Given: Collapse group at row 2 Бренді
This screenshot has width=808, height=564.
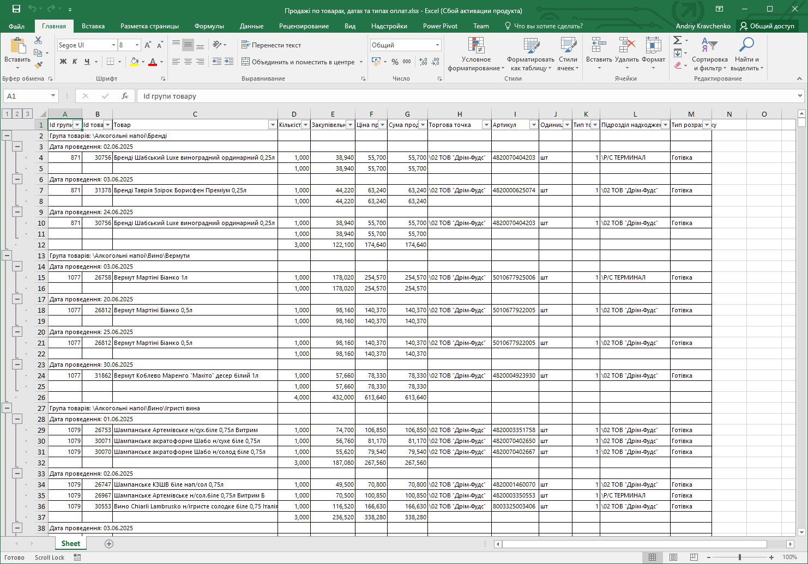Looking at the screenshot, I should coord(7,136).
